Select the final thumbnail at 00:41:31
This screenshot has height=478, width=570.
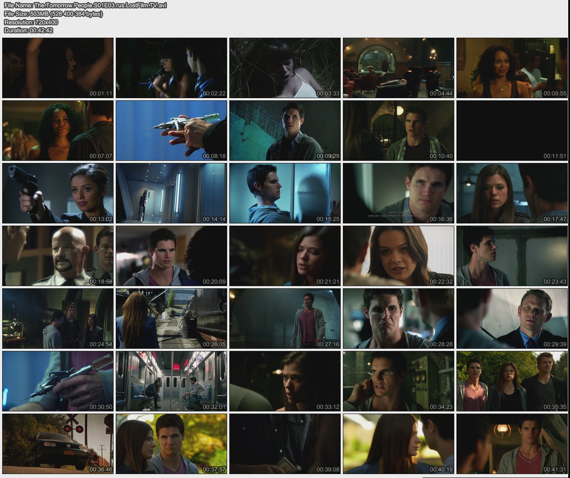[x=512, y=444]
